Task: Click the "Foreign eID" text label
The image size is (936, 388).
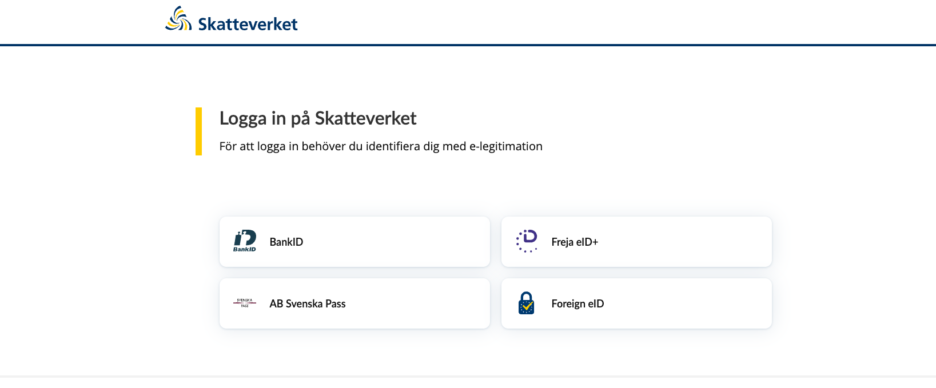Action: pos(577,304)
